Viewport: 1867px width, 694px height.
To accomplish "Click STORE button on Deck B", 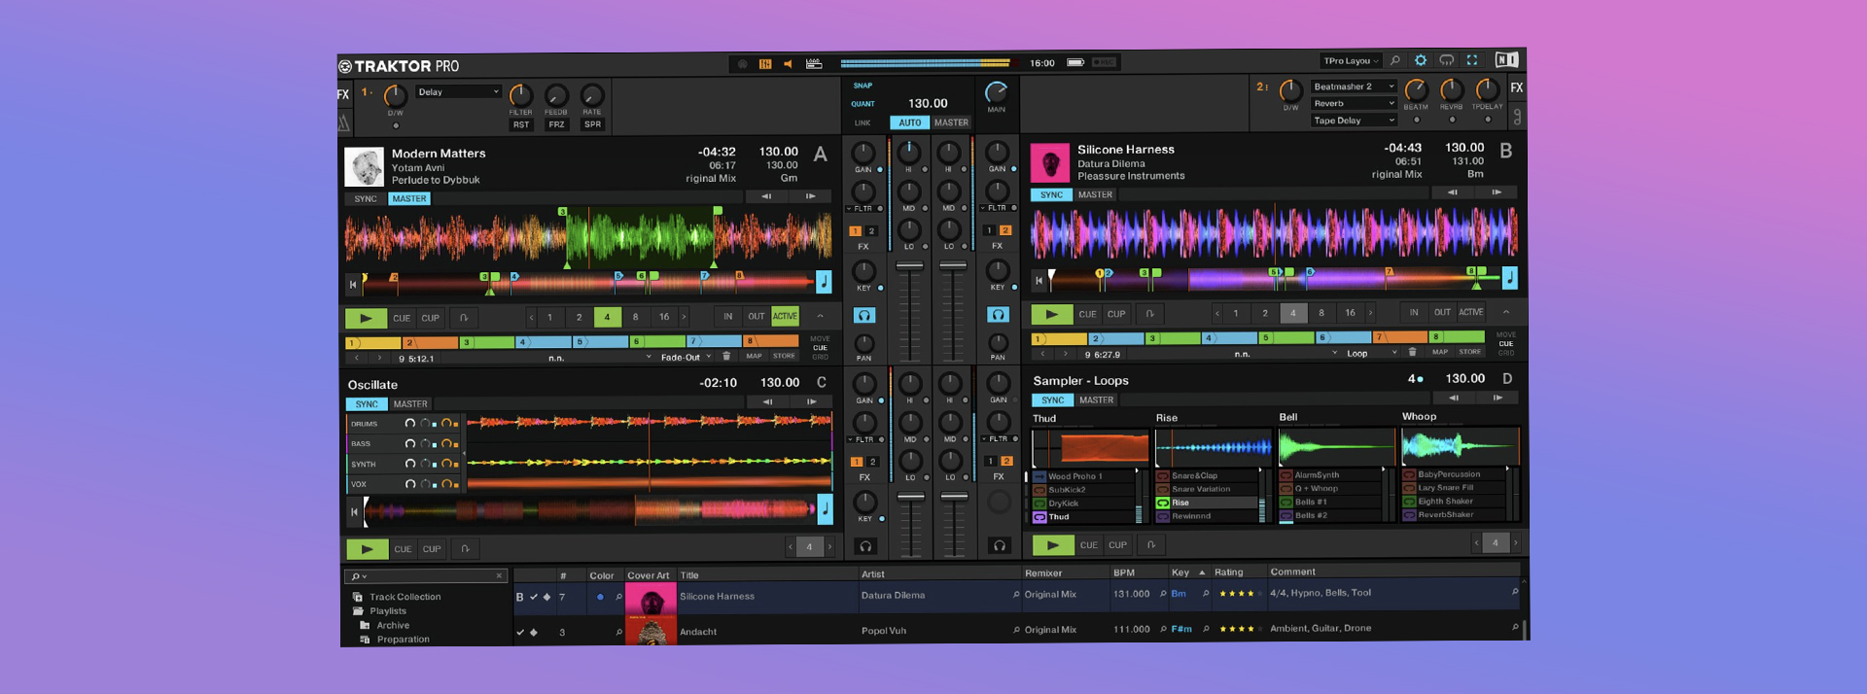I will (1470, 352).
